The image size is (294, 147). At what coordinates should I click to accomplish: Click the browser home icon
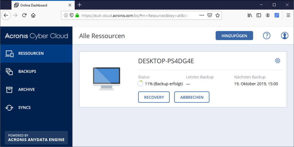click(x=33, y=16)
